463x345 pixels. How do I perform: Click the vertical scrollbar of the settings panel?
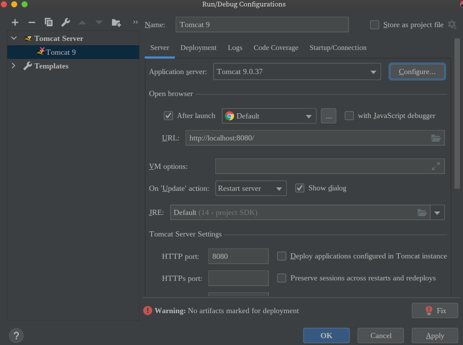[x=457, y=113]
